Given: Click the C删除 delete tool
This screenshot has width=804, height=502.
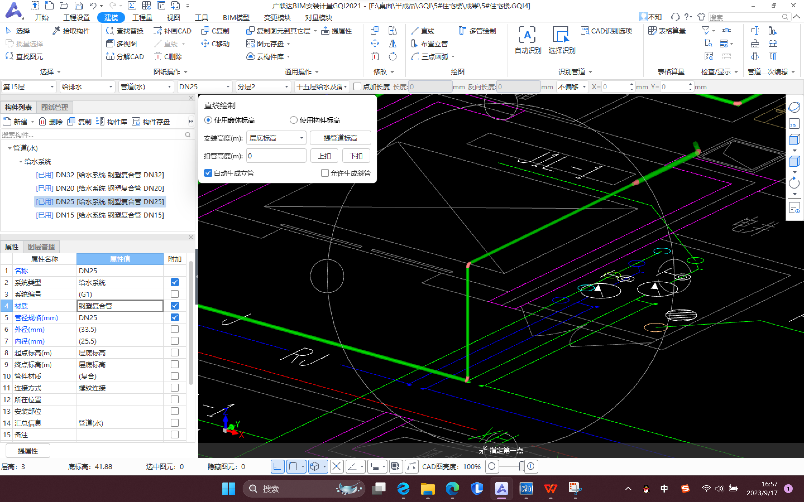Looking at the screenshot, I should click(x=168, y=56).
